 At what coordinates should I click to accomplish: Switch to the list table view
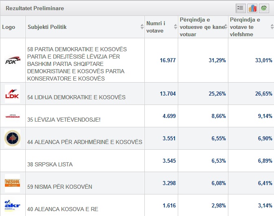click(x=240, y=8)
